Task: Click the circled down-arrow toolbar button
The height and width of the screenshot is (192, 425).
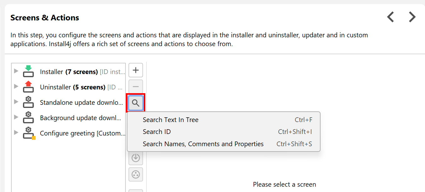Action: point(136,158)
